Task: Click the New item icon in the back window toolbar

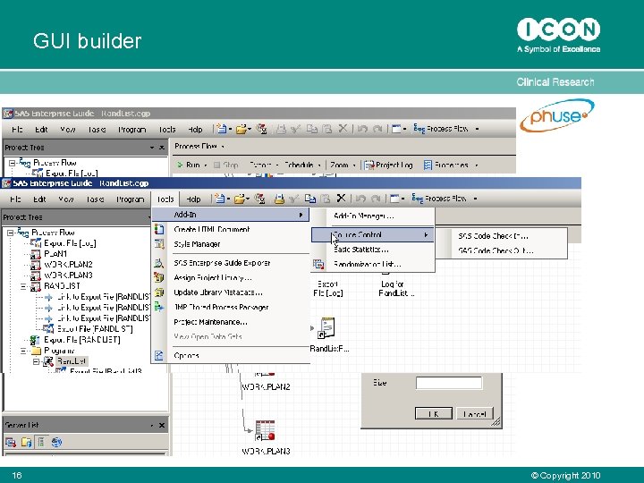Action: pyautogui.click(x=222, y=129)
